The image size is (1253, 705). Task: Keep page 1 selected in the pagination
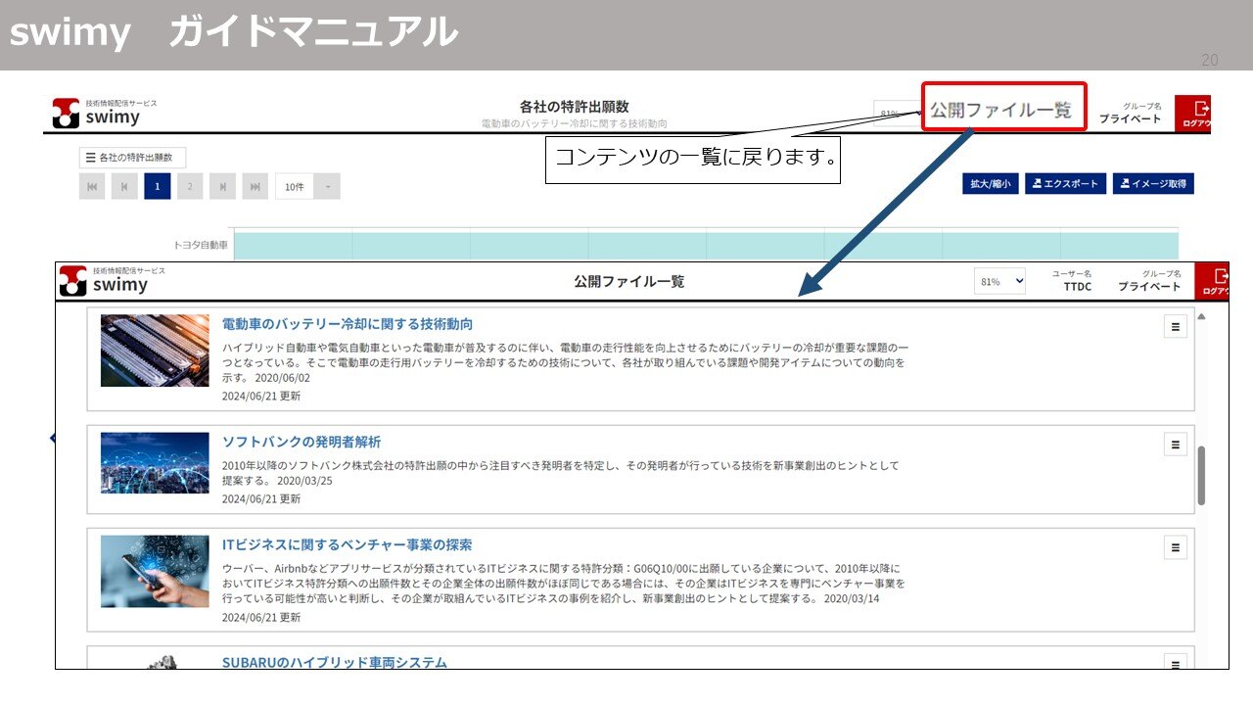(x=157, y=186)
